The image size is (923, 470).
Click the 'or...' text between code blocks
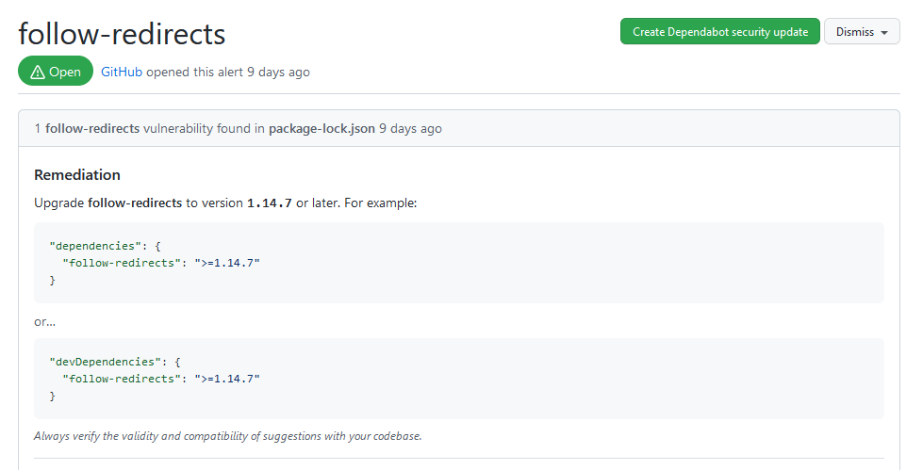point(44,321)
